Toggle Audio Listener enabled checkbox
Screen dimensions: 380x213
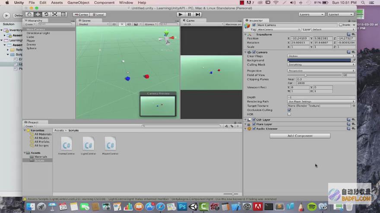(254, 129)
